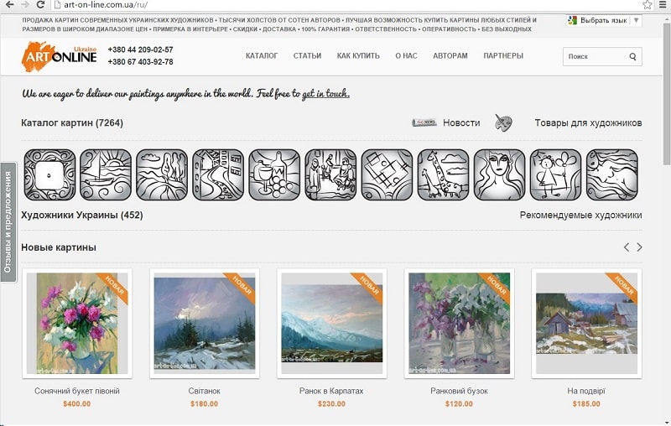Select the cityscape street category icon
The image size is (671, 426).
(x=218, y=174)
